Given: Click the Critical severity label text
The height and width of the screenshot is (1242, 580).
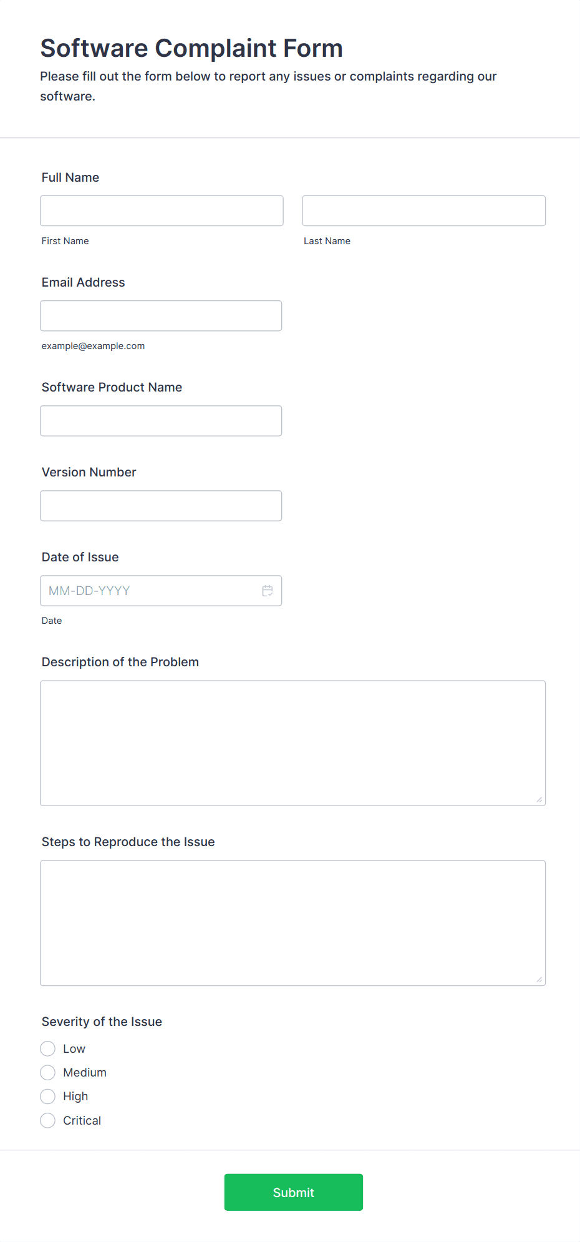Looking at the screenshot, I should click(82, 1120).
